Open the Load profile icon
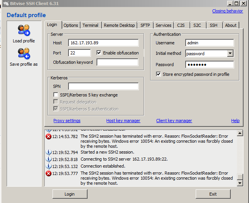Image resolution: width=249 pixels, height=203 pixels. (x=24, y=30)
